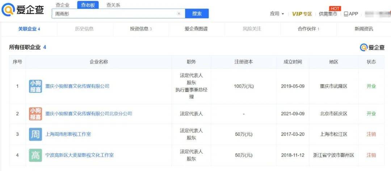Viewport: 391px width, 171px height.
Task: Switch to the 查企业 search tab
Action: click(62, 5)
